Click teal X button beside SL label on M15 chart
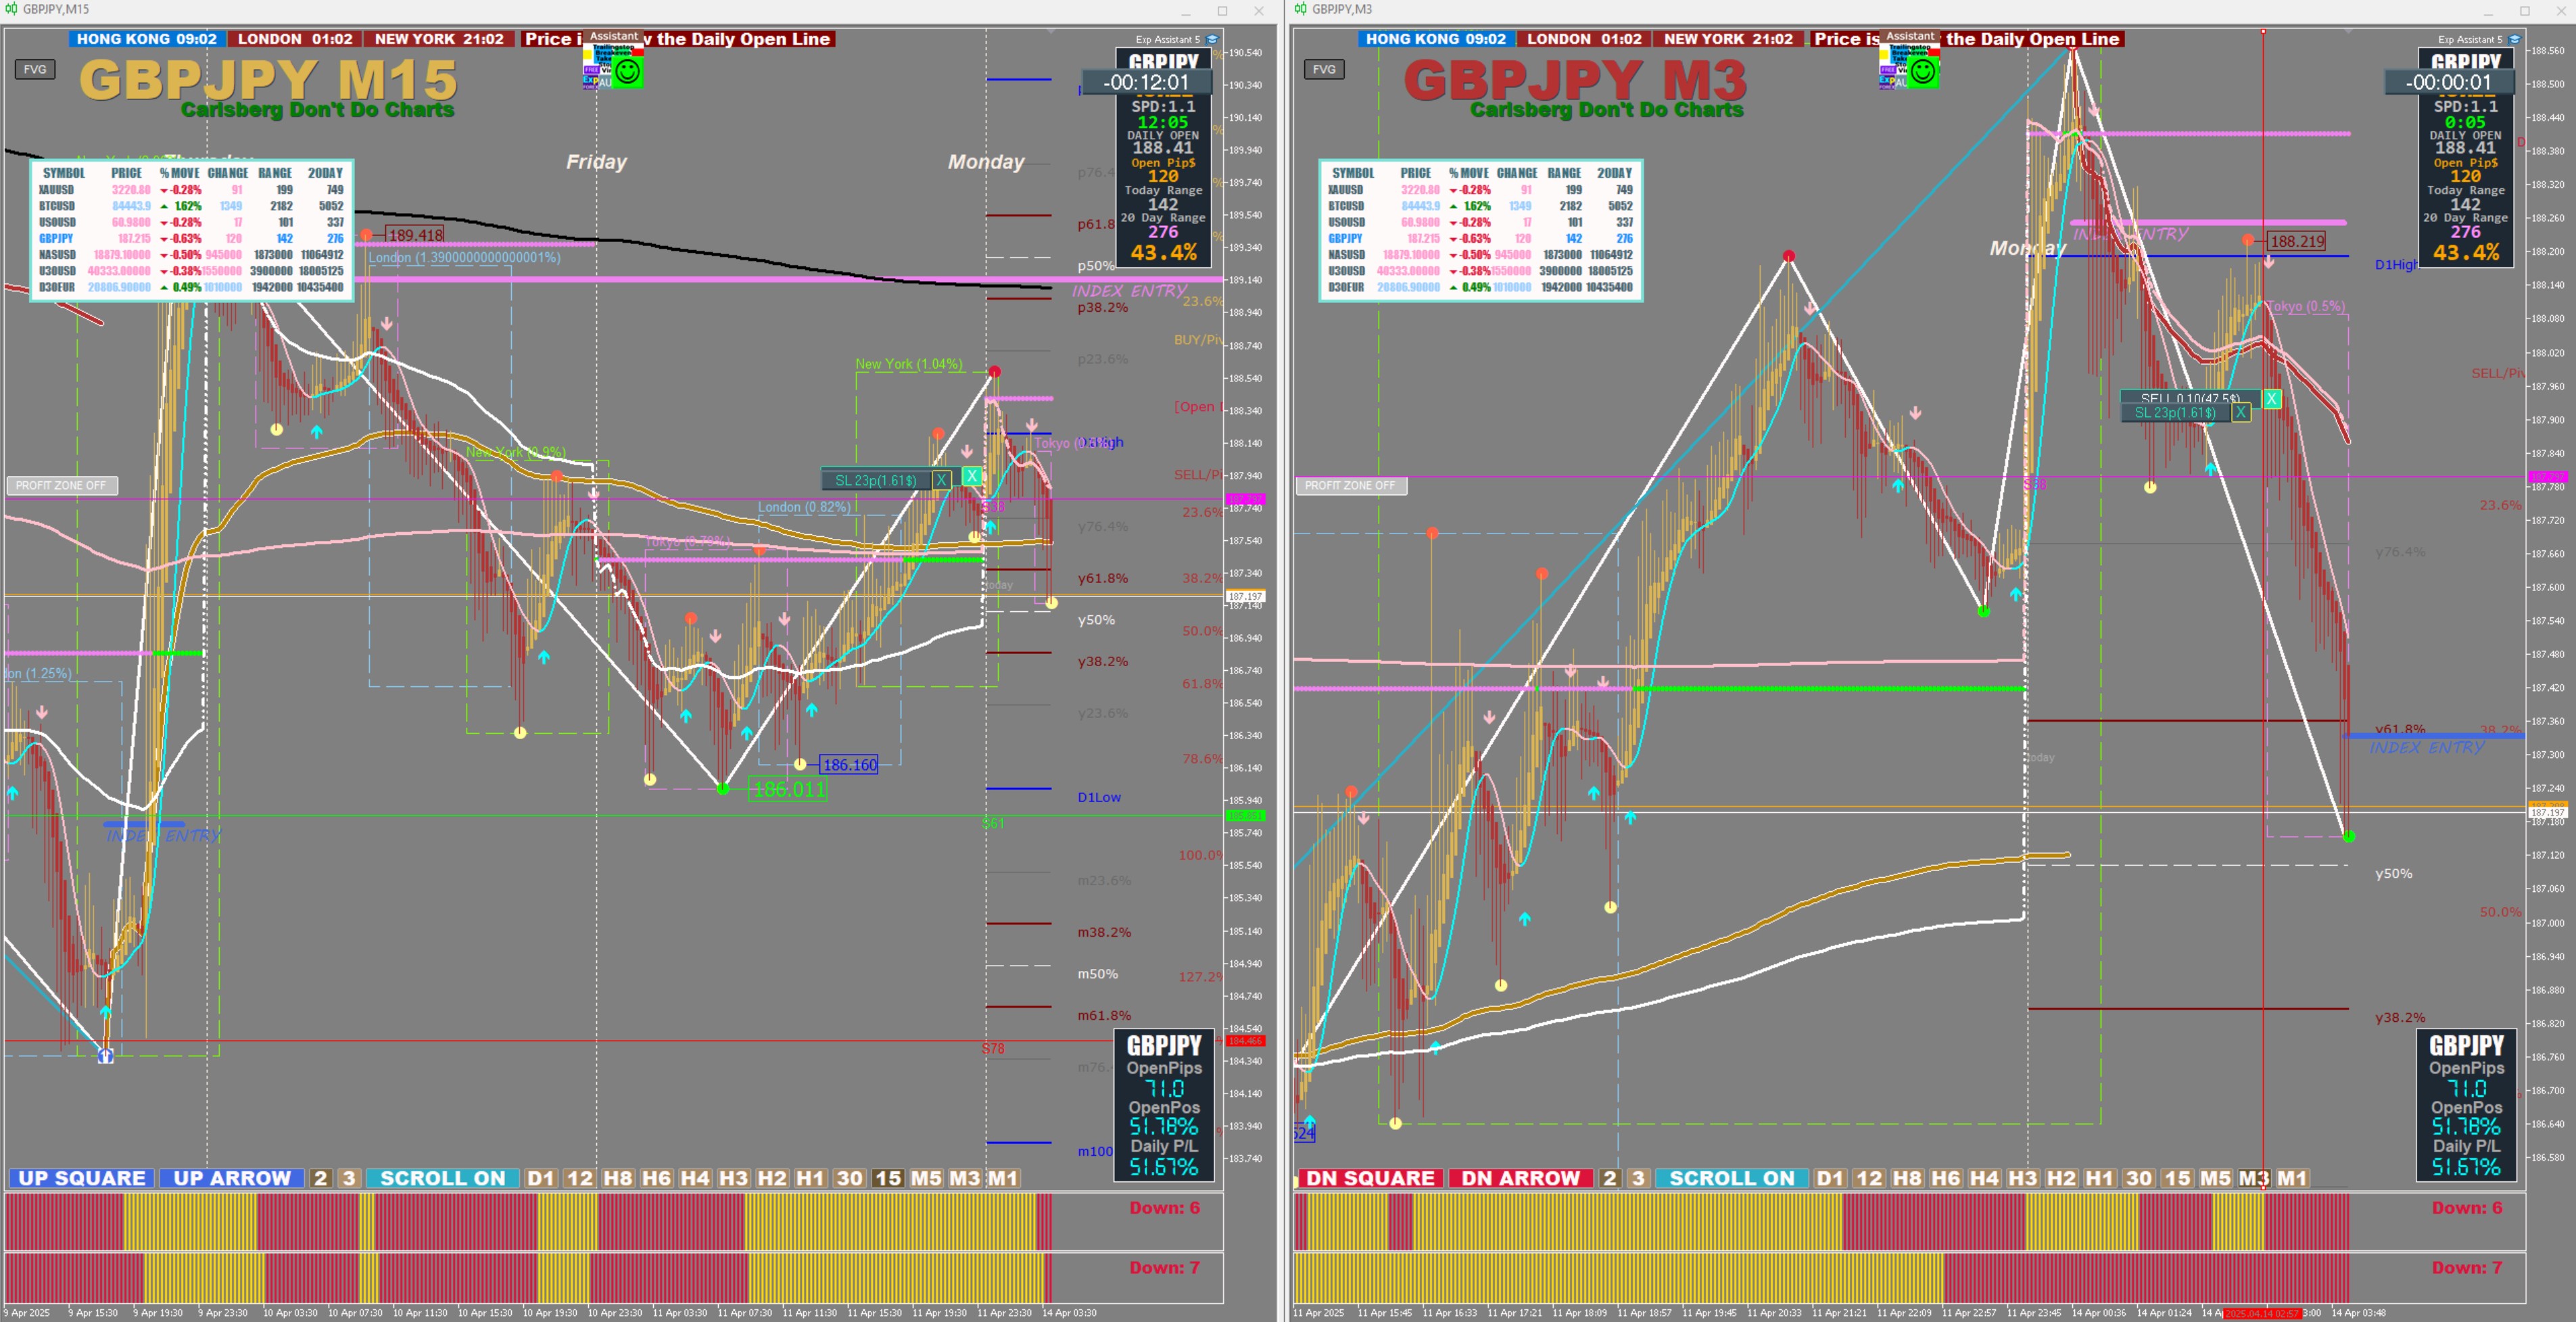Screen dimensions: 2576x1322 (x=971, y=477)
